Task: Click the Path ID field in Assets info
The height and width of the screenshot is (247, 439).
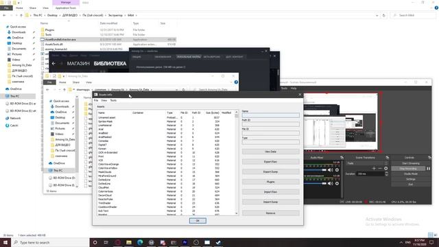Action: [x=270, y=124]
